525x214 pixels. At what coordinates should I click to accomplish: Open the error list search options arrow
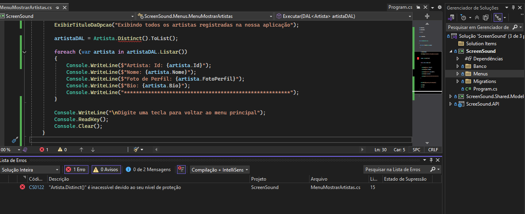[x=438, y=170]
